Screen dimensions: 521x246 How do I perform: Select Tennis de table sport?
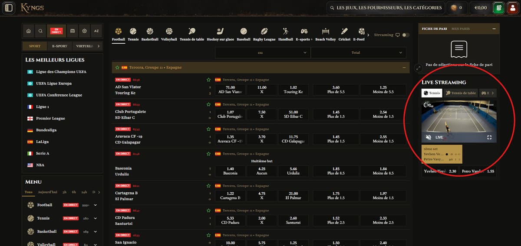pyautogui.click(x=192, y=34)
